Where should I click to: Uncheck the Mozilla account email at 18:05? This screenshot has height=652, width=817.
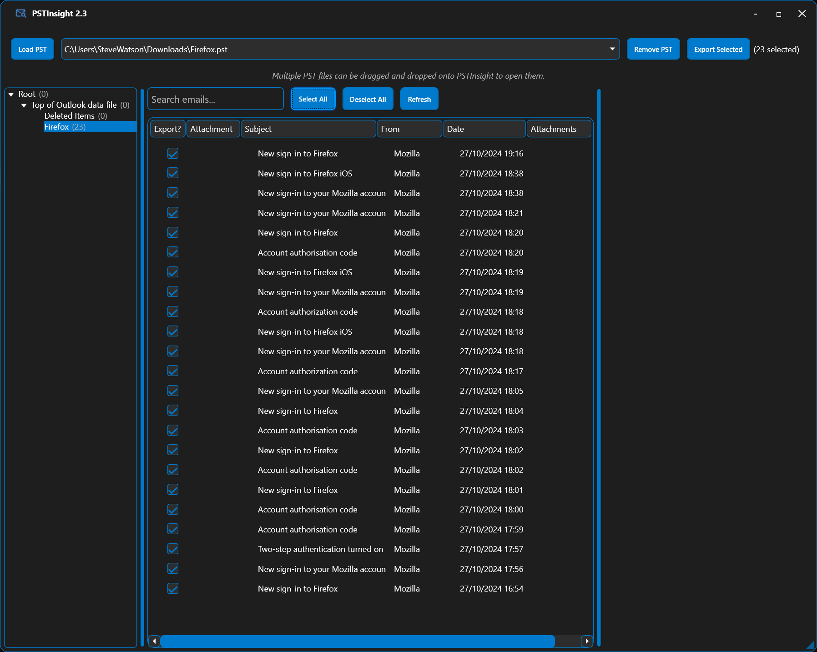pos(173,391)
